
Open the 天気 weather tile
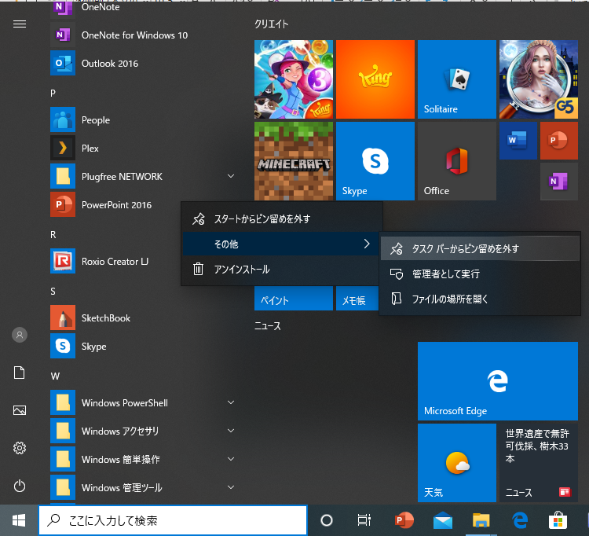[457, 463]
